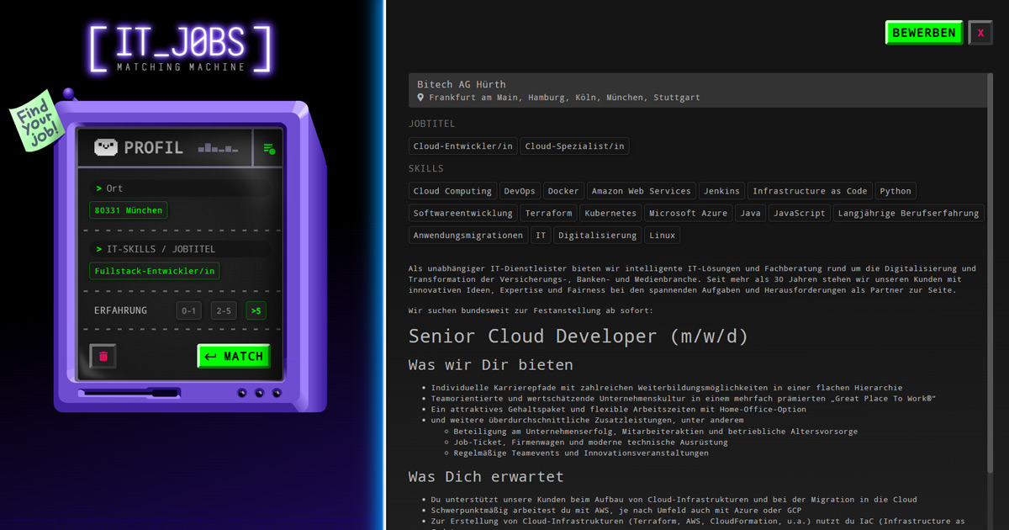Screen dimensions: 1009x530
Task: Click the IT skill tag
Action: coord(541,235)
